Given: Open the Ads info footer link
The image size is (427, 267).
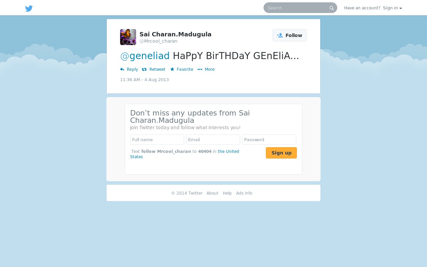Looking at the screenshot, I should [x=244, y=193].
